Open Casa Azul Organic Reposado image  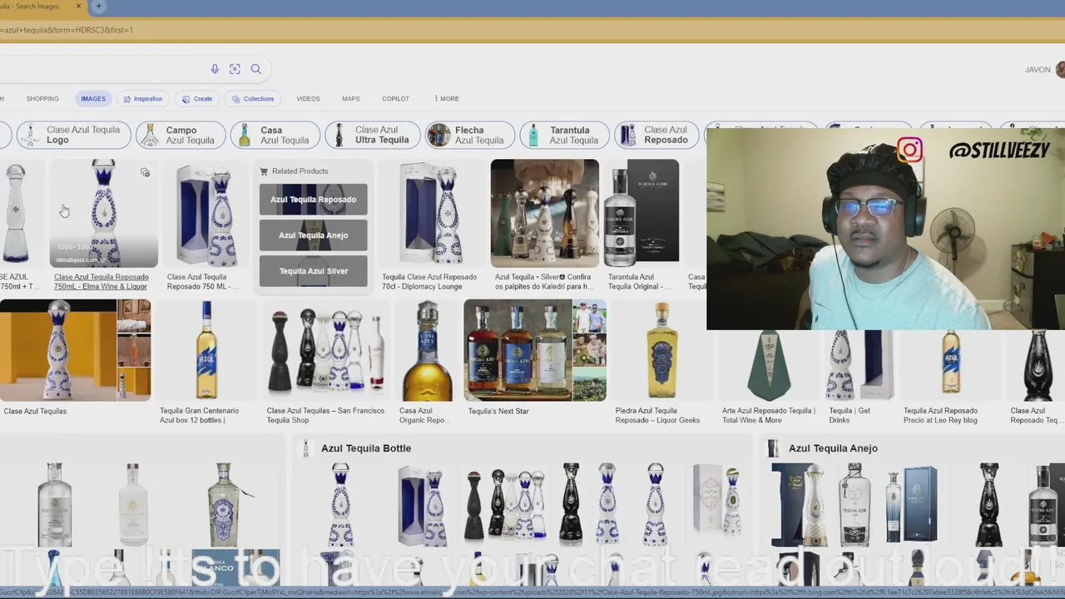(427, 350)
